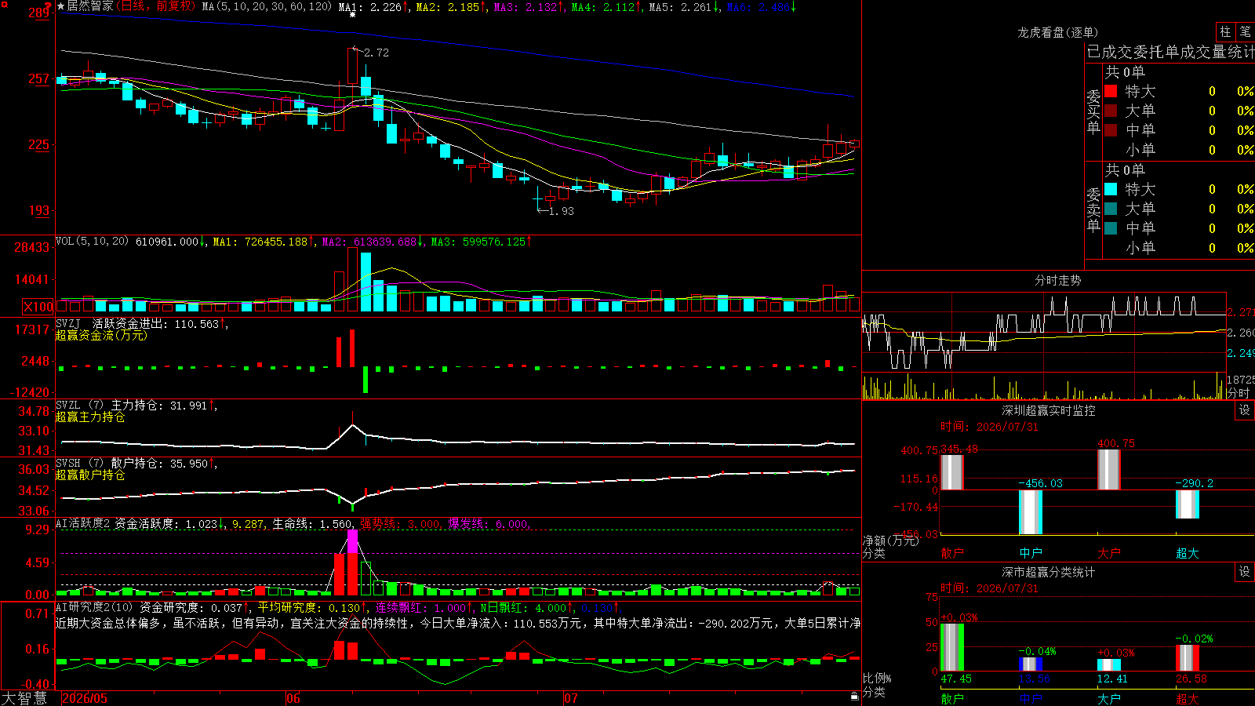Click the 活跃资金进出: 110.563 value
This screenshot has height=706, width=1255.
tap(159, 324)
